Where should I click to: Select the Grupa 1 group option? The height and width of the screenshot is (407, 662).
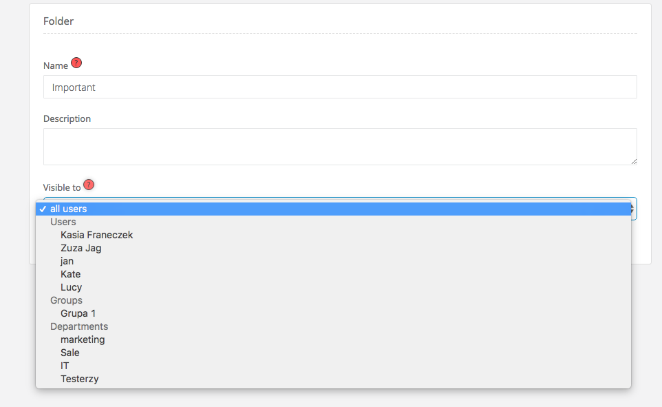pyautogui.click(x=78, y=313)
